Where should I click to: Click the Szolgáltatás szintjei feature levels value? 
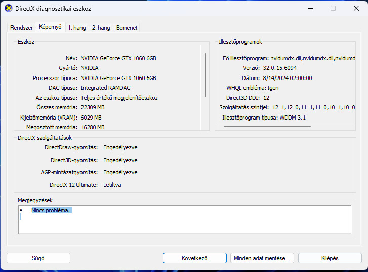click(314, 107)
